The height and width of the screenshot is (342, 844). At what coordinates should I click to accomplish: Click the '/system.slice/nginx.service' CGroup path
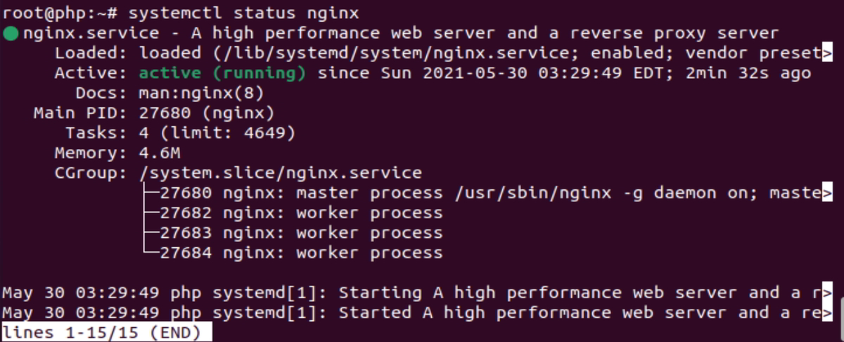click(x=280, y=173)
